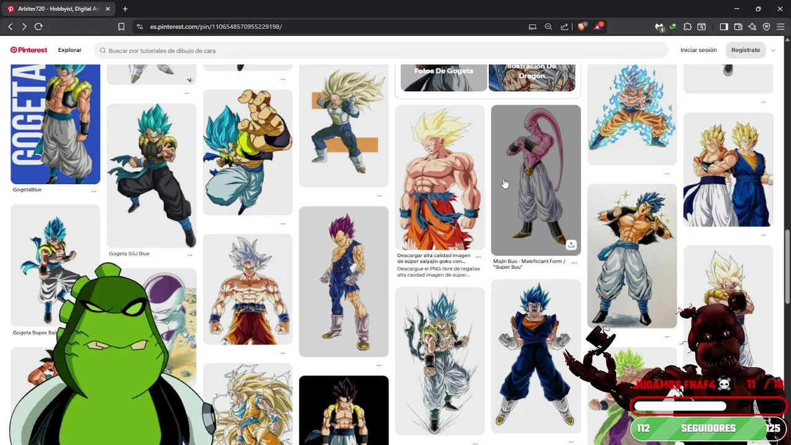791x445 pixels.
Task: Click the GogetaBlue pin title
Action: tap(27, 190)
